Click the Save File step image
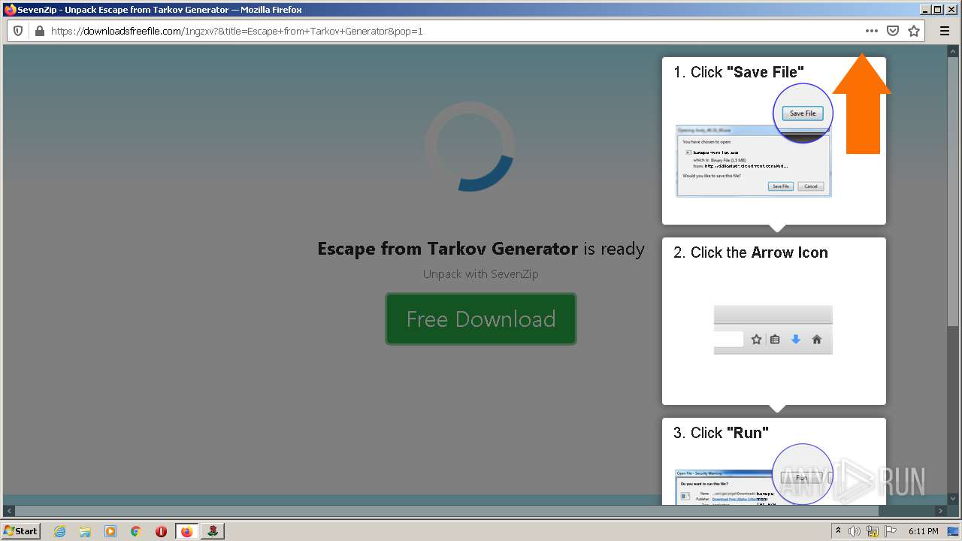Viewport: 962px width, 541px height. [754, 141]
